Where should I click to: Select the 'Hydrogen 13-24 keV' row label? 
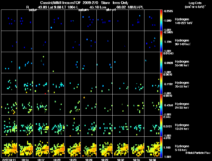pos(182,127)
